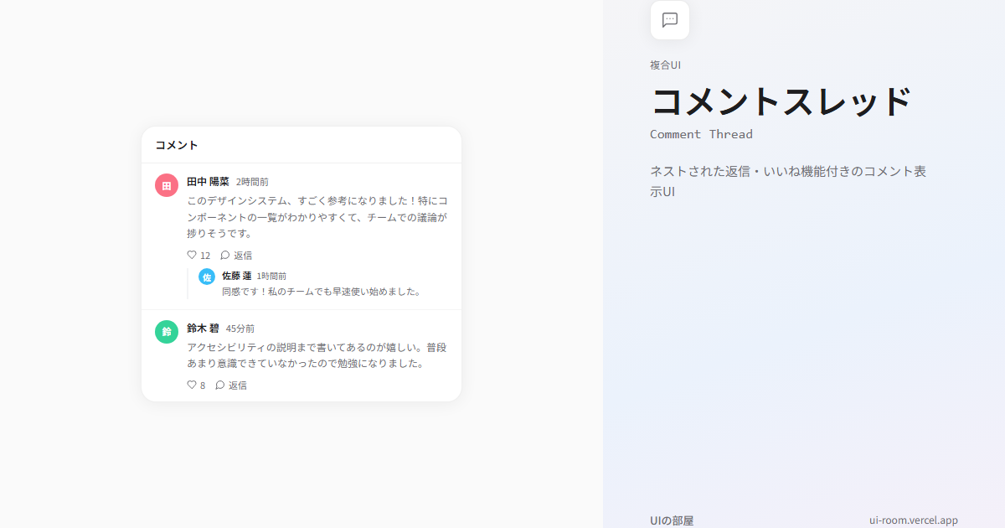Viewport: 1005px width, 528px height.
Task: Click the 1時間前 timestamp
Action: click(x=271, y=276)
